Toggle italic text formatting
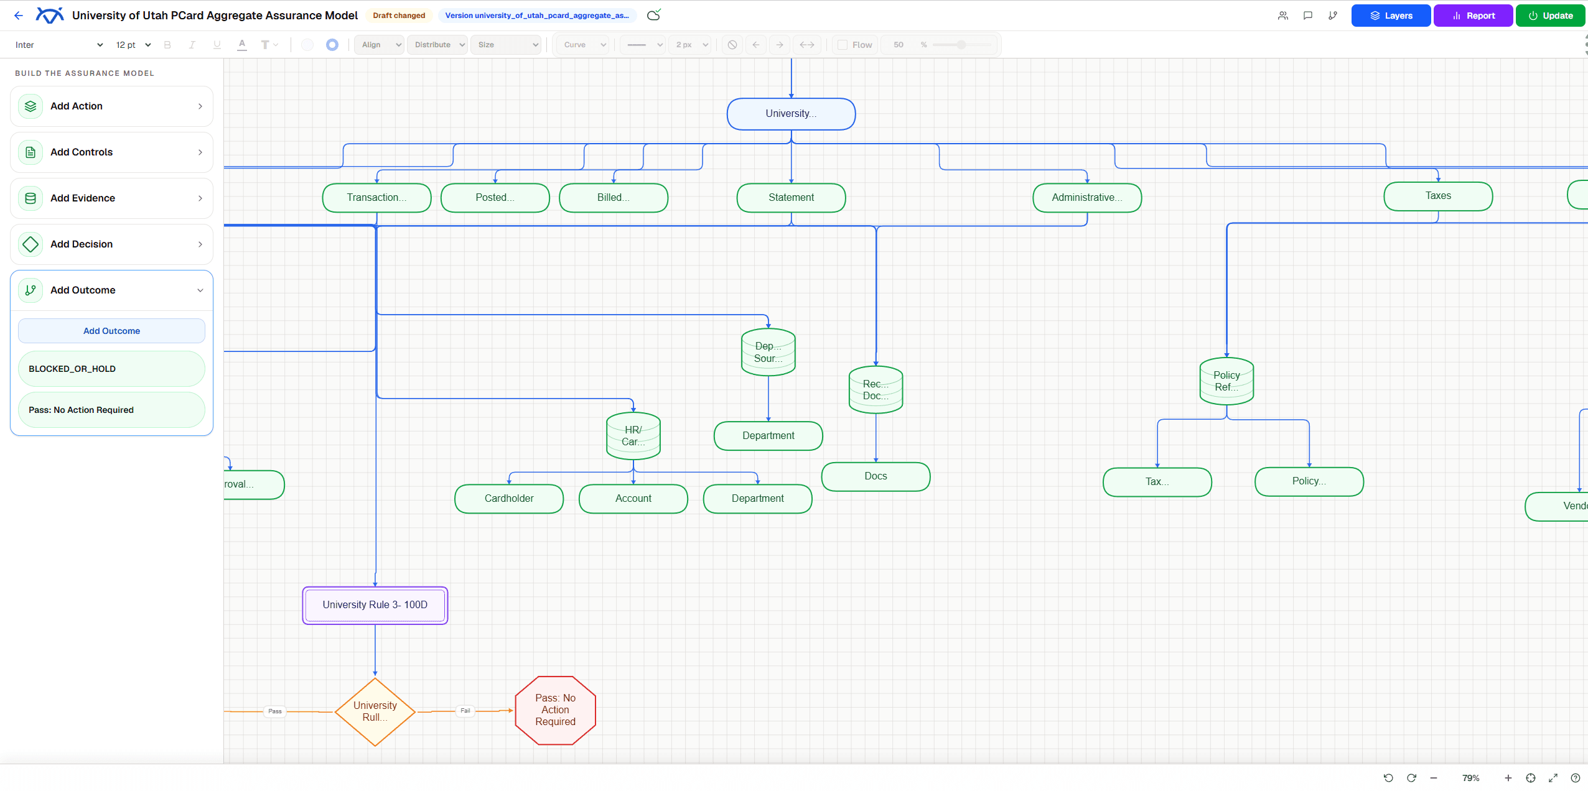This screenshot has height=791, width=1588. pyautogui.click(x=192, y=45)
